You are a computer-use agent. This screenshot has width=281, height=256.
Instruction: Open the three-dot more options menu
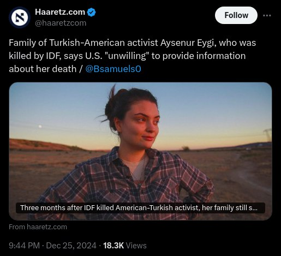click(267, 16)
